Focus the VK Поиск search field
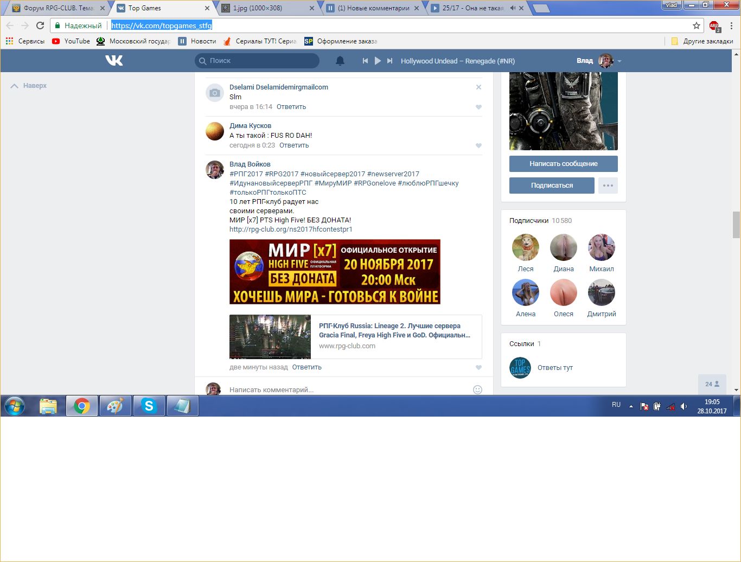The height and width of the screenshot is (562, 741). [x=257, y=61]
